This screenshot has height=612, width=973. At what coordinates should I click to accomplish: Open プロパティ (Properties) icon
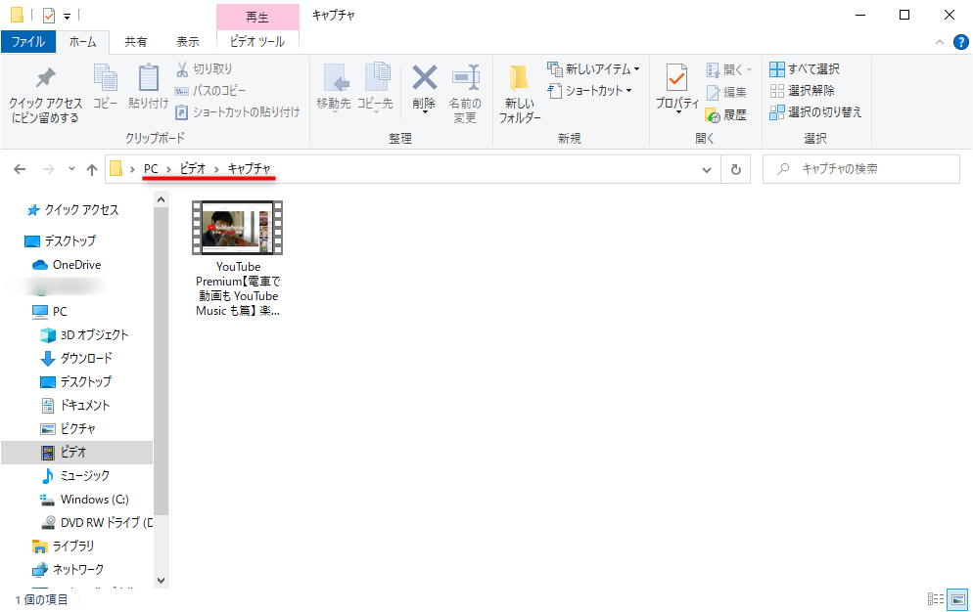tap(677, 87)
